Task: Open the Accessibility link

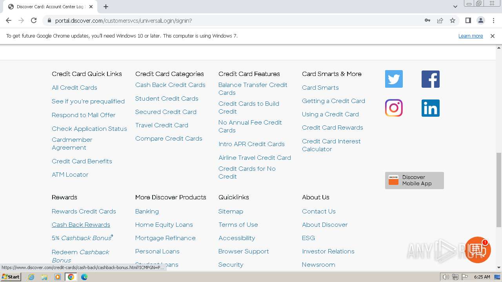Action: pos(236,238)
